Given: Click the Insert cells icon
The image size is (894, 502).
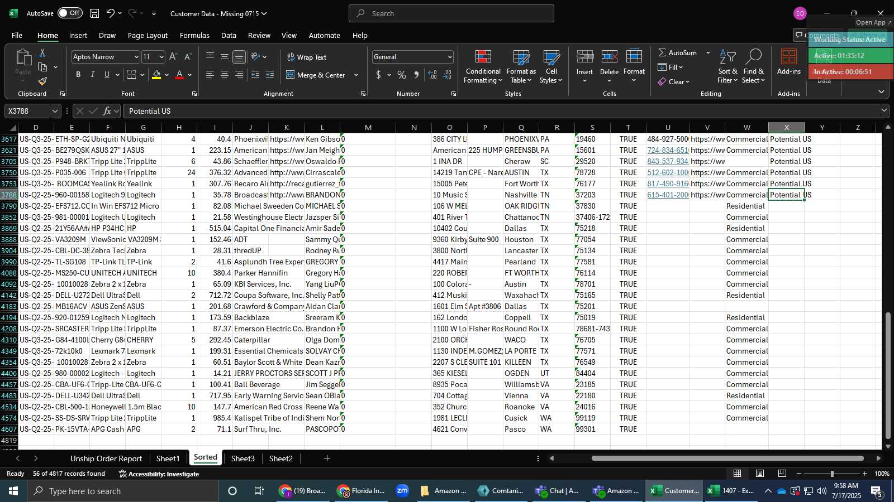Looking at the screenshot, I should click(584, 57).
